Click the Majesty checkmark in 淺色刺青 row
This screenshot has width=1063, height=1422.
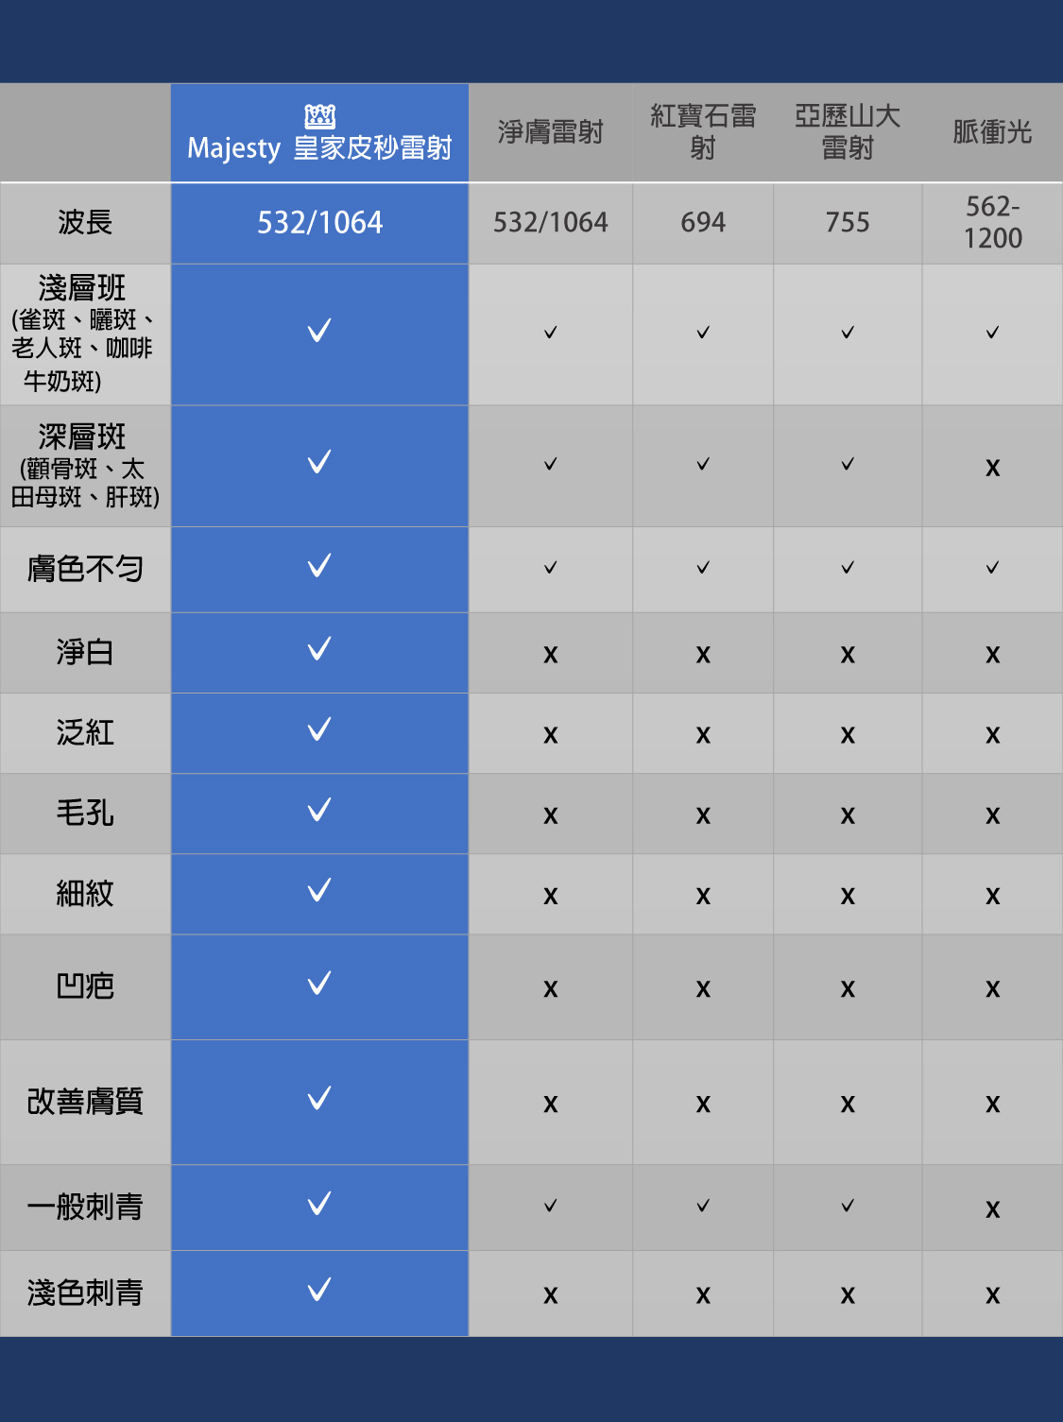pyautogui.click(x=319, y=1290)
